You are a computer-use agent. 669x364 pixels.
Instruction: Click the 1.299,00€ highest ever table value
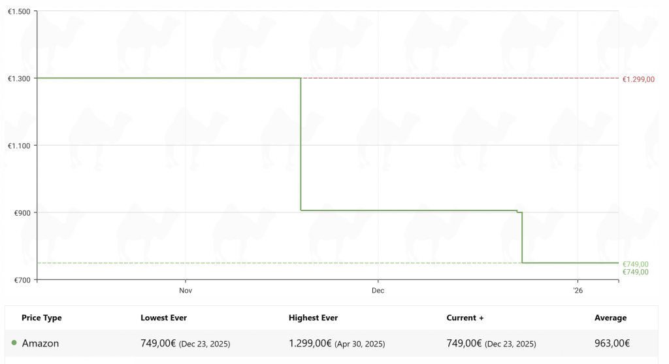click(x=310, y=343)
